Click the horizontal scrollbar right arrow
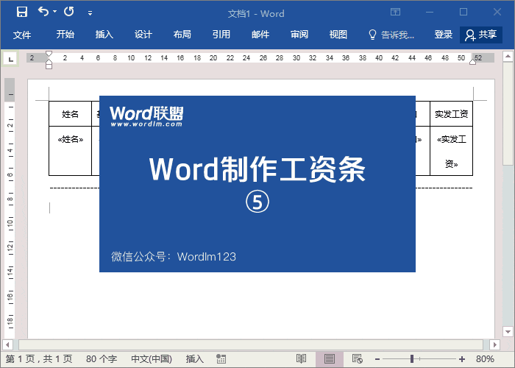Image resolution: width=515 pixels, height=368 pixels. (x=494, y=344)
